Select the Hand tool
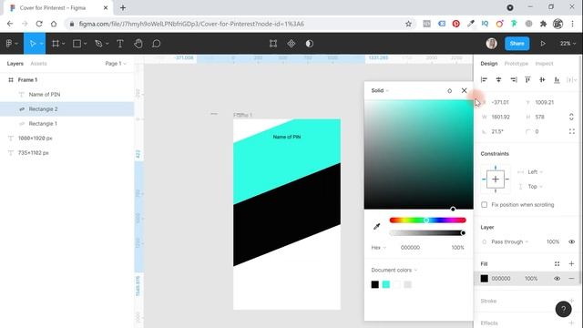The width and height of the screenshot is (583, 328). [138, 44]
